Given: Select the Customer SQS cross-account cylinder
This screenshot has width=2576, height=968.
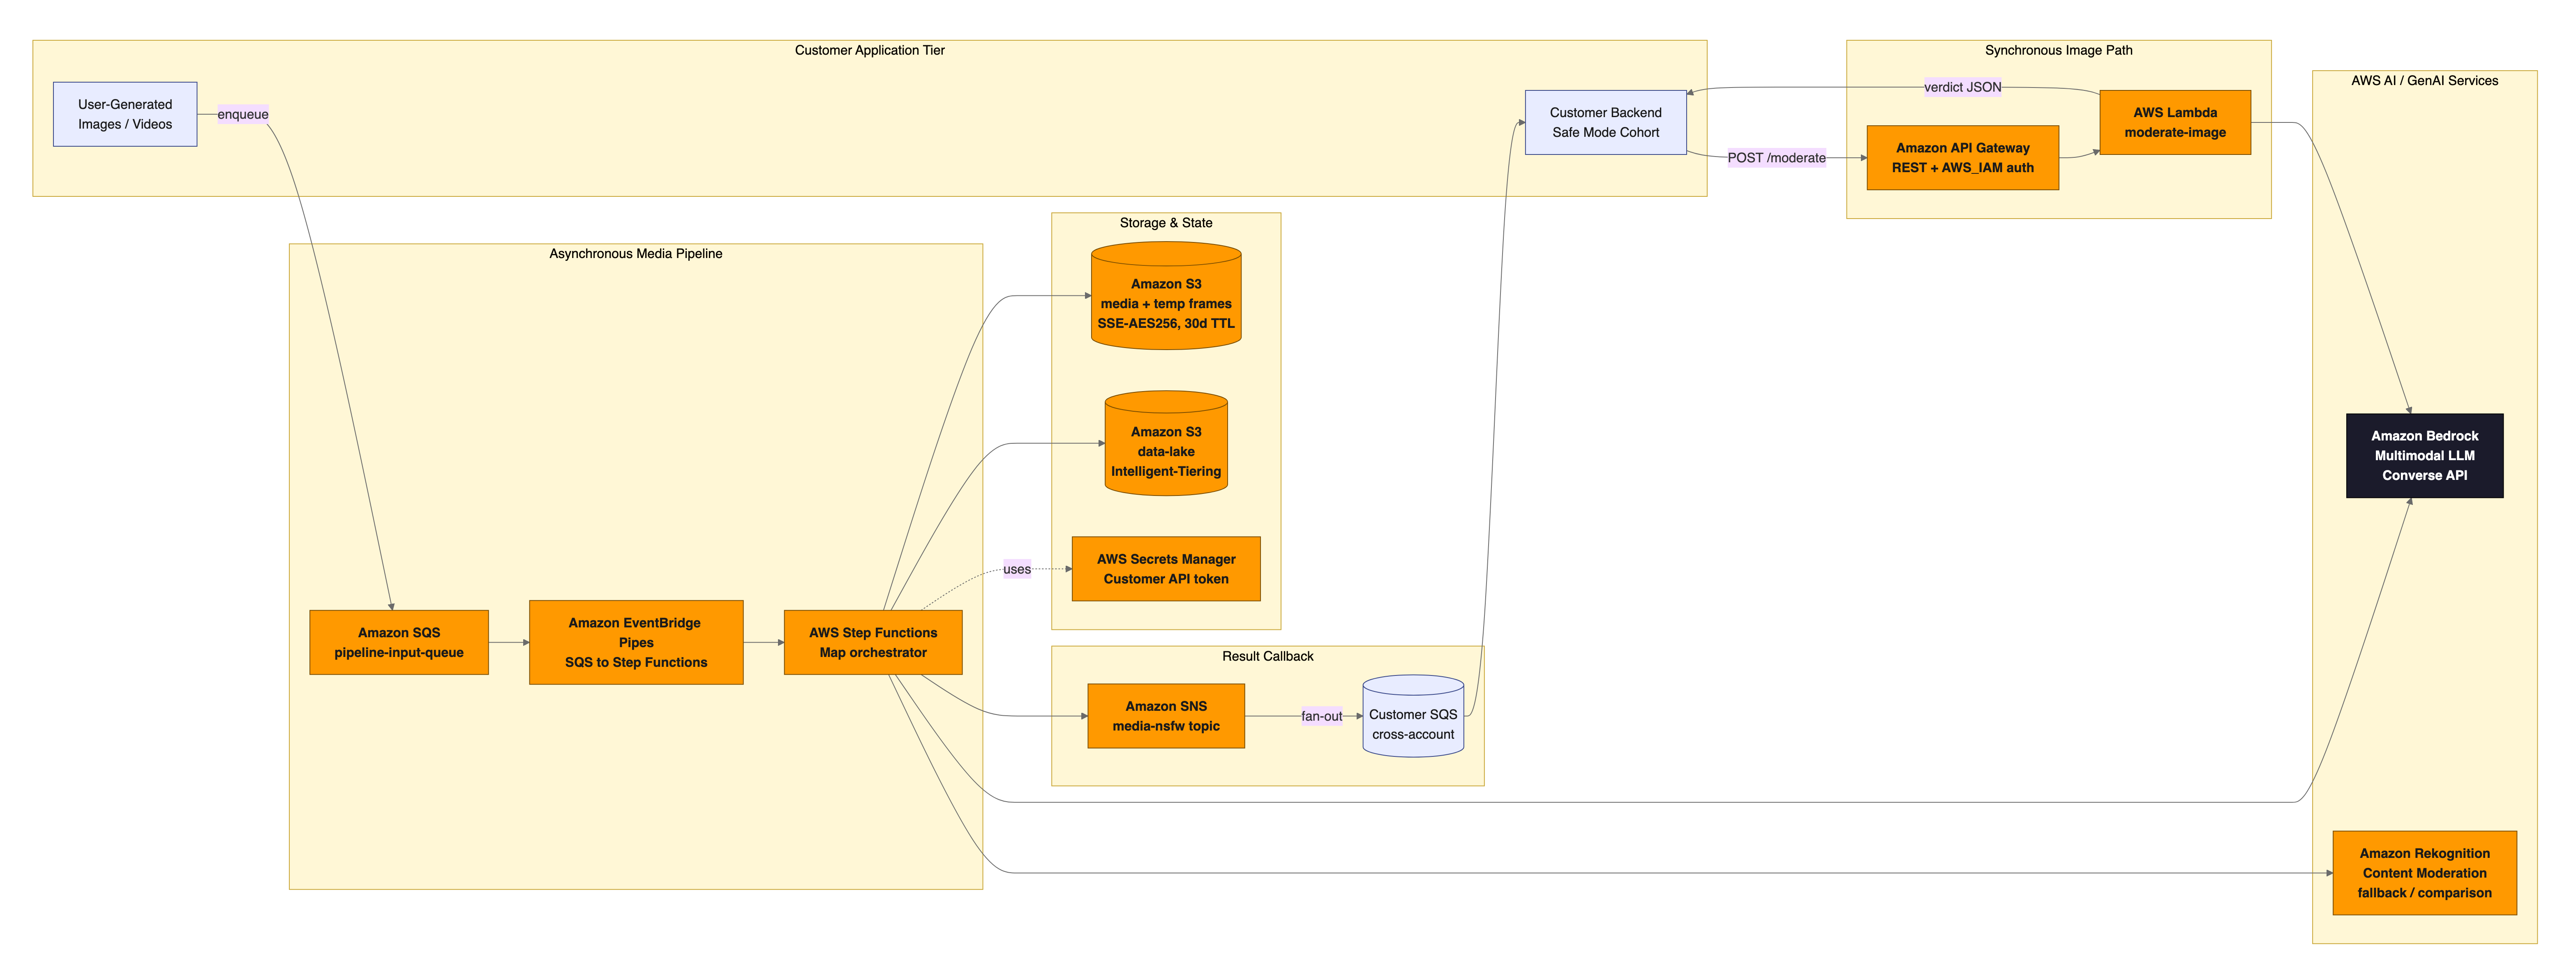Looking at the screenshot, I should [1413, 716].
